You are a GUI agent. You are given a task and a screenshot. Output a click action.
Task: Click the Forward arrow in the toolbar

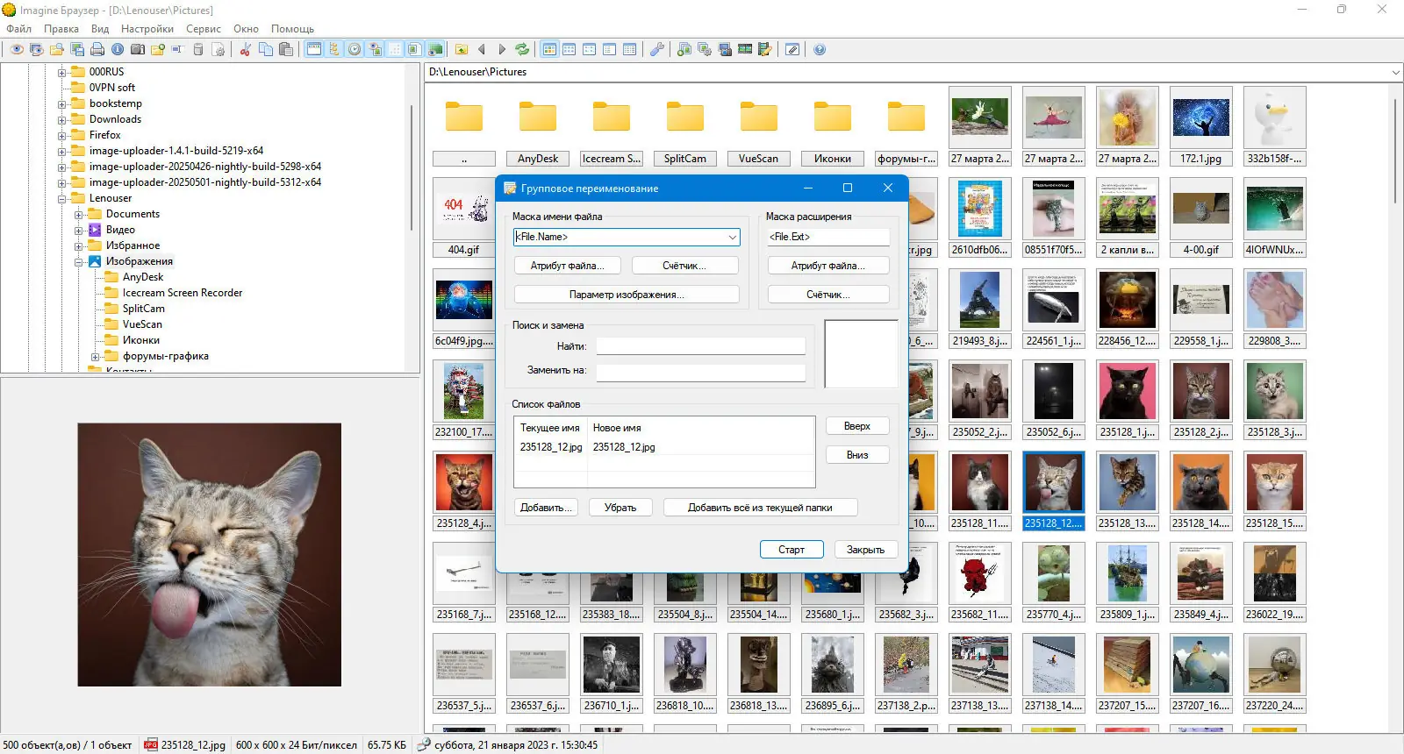coord(502,49)
